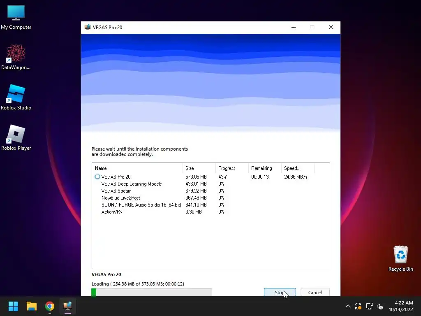Click the 43% progress value
This screenshot has height=316, width=421.
(x=222, y=177)
